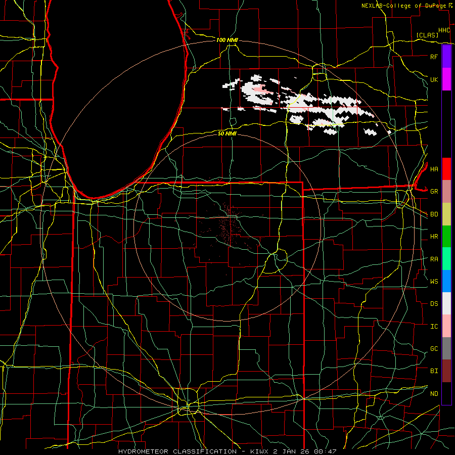Click the HA red legend swatch
The height and width of the screenshot is (455, 455).
pos(446,169)
